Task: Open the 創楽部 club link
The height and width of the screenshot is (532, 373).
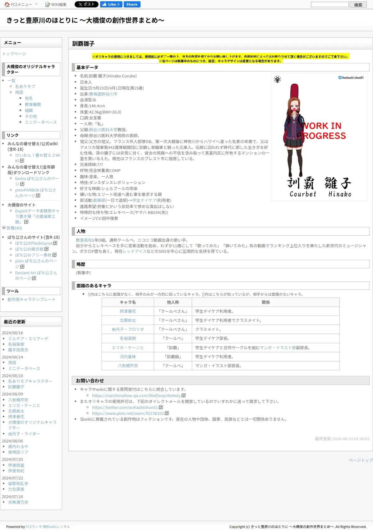Action: point(99,200)
